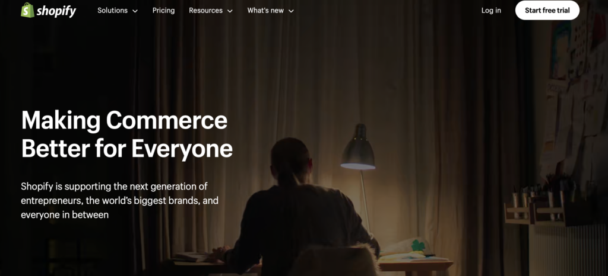Click the Making Commerce Better for Everyone headline

127,134
